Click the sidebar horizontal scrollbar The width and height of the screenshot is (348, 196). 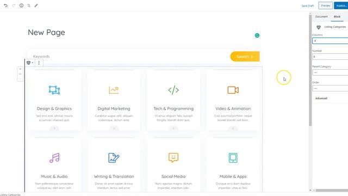(x=332, y=191)
